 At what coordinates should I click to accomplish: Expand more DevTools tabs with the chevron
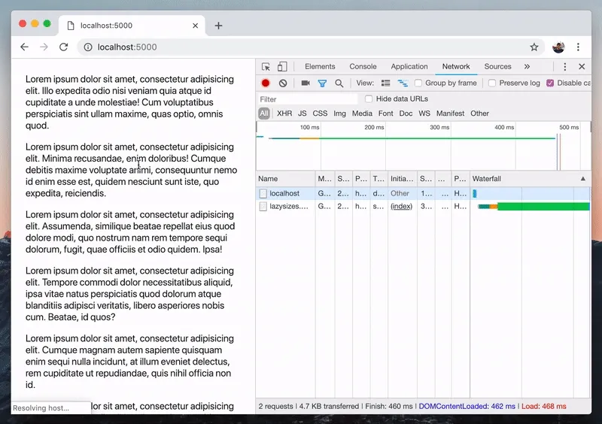click(527, 67)
